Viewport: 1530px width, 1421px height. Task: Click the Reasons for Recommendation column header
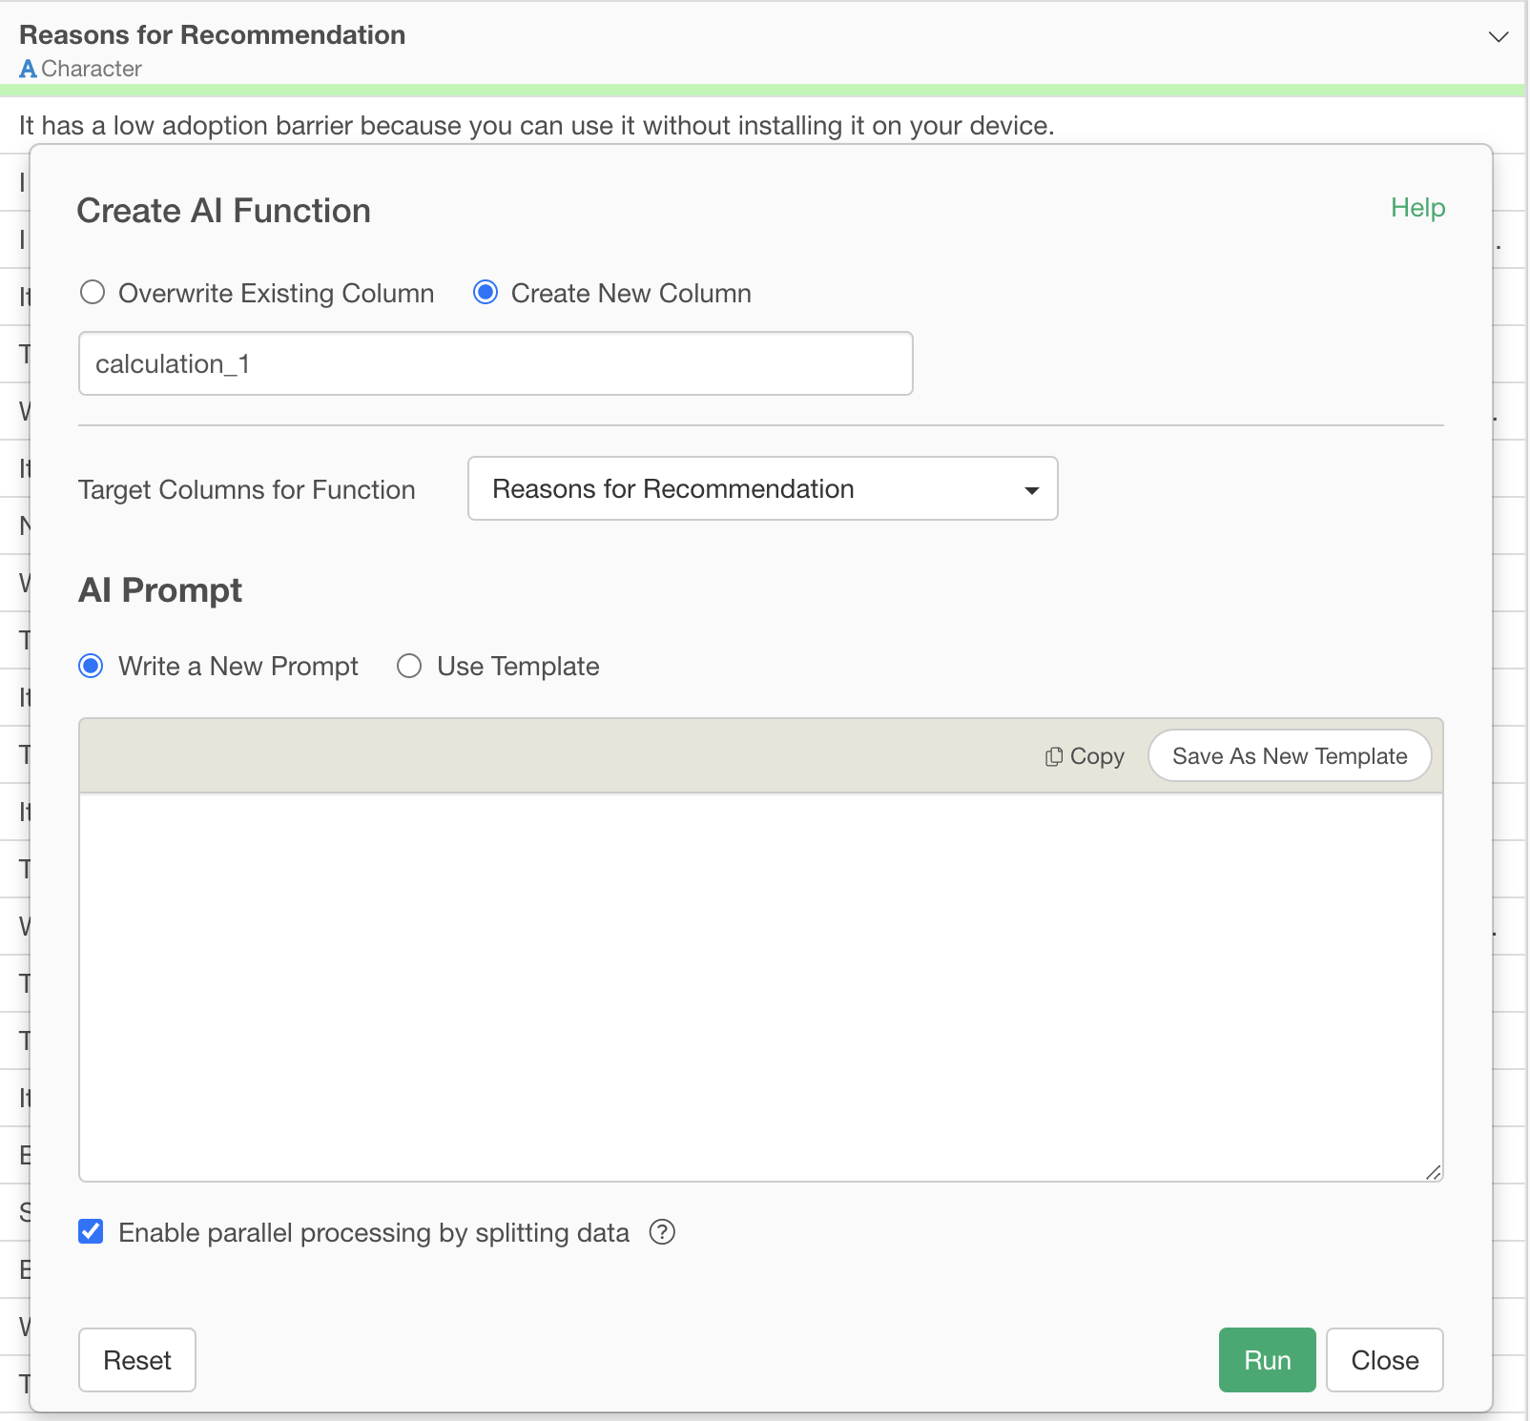(213, 35)
